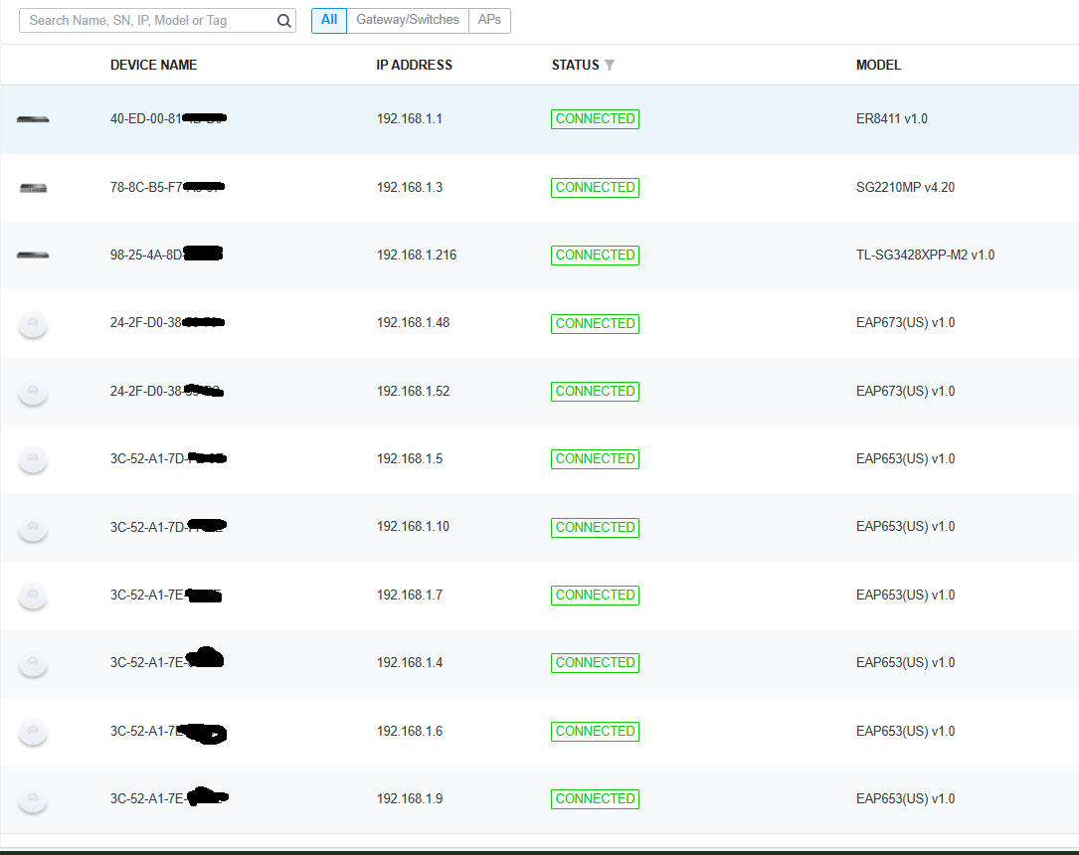Click CONNECTED status of 192.168.1.4
This screenshot has height=855, width=1079.
tap(595, 663)
